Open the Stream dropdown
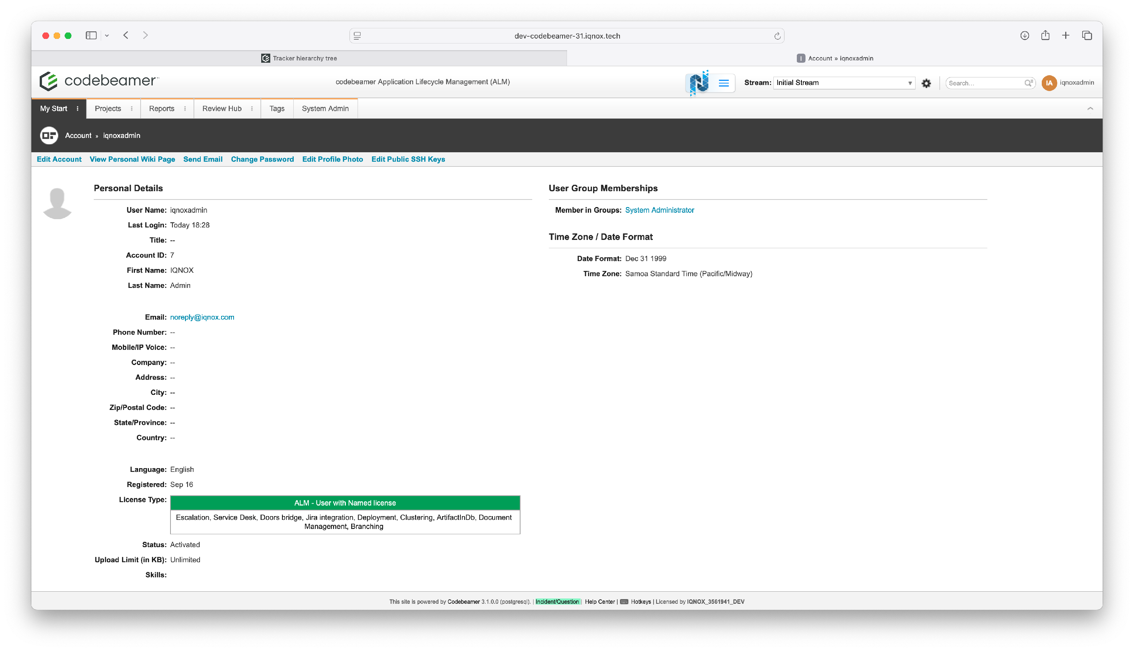 (x=843, y=83)
